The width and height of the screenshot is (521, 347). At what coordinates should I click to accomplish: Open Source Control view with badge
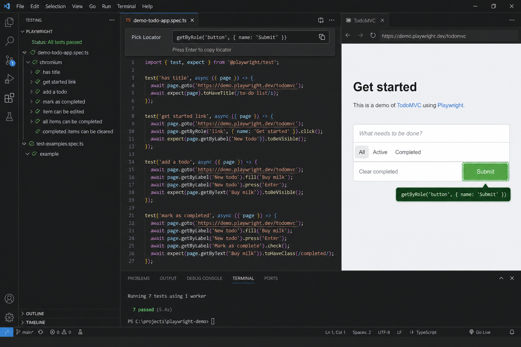(x=9, y=61)
